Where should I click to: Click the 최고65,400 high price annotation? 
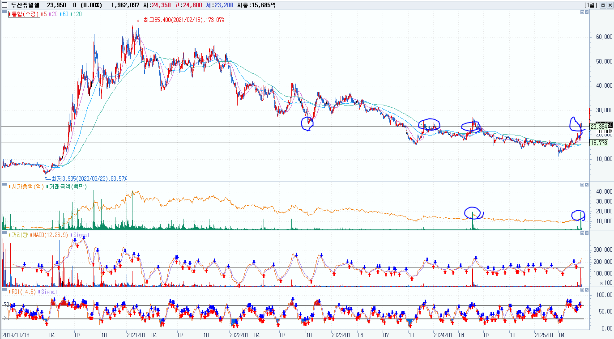183,20
